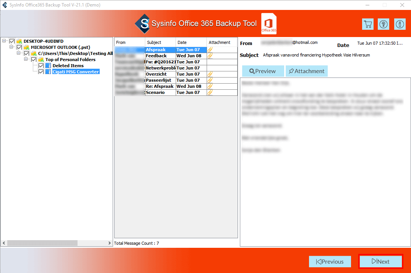Screen dimensions: 411x273
Task: Click attachment paperclip in Feedback row
Action: [210, 56]
